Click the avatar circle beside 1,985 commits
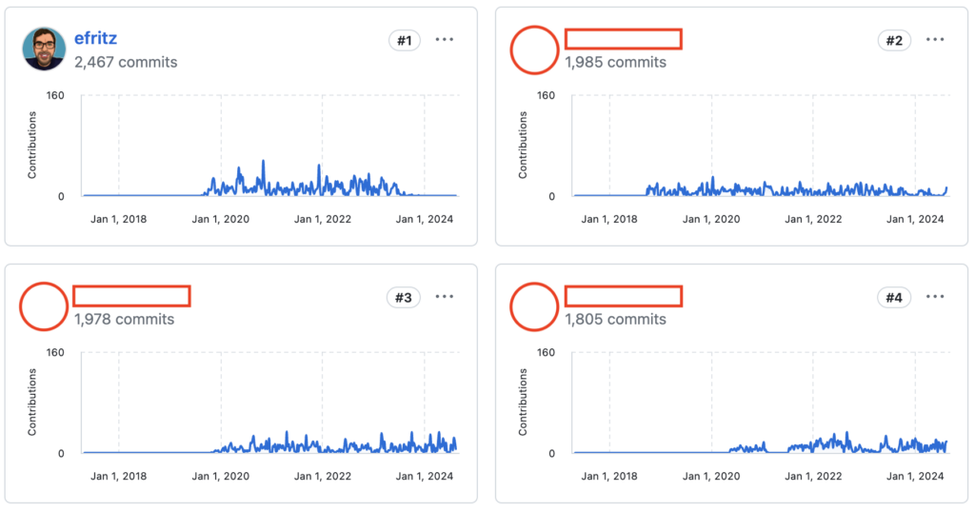The image size is (975, 512). 534,49
